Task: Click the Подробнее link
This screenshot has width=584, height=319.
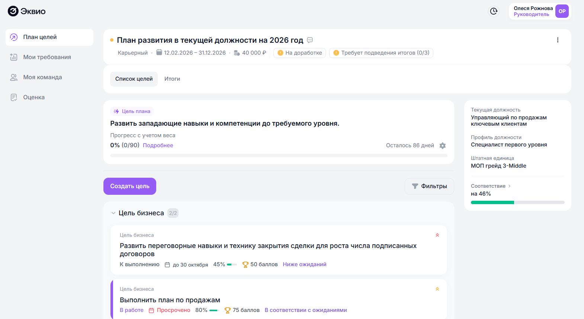Action: [x=158, y=145]
